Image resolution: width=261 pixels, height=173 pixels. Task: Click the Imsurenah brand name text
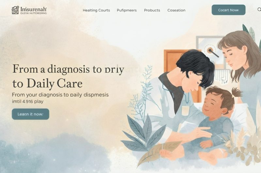34,9
